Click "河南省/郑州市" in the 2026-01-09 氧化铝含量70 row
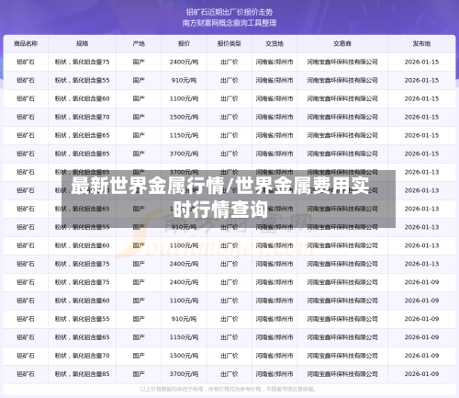459x398 pixels. click(274, 356)
